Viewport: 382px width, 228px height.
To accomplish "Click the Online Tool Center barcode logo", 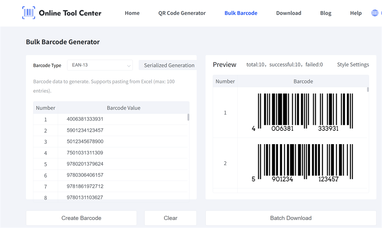I will (29, 13).
